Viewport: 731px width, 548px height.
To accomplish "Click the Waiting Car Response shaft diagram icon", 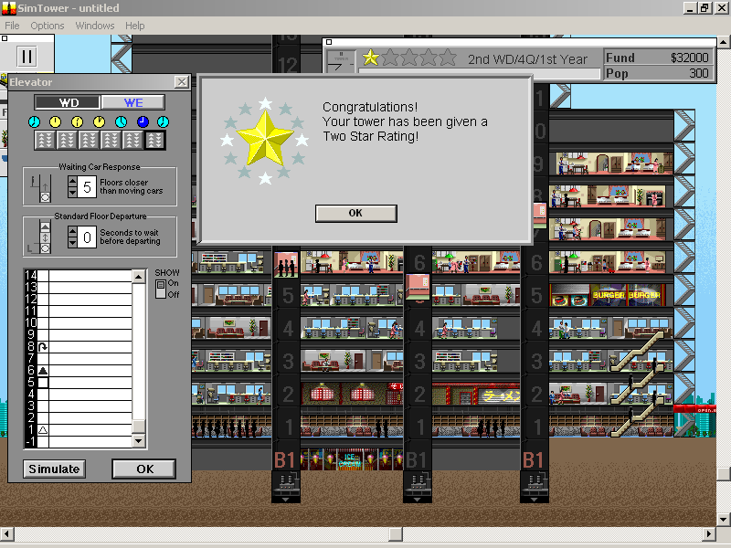I will tap(41, 188).
